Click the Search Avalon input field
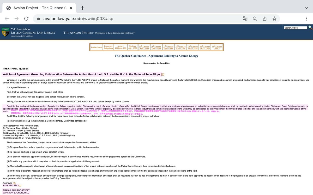Viewport: 313px width, 195px height. (296, 28)
